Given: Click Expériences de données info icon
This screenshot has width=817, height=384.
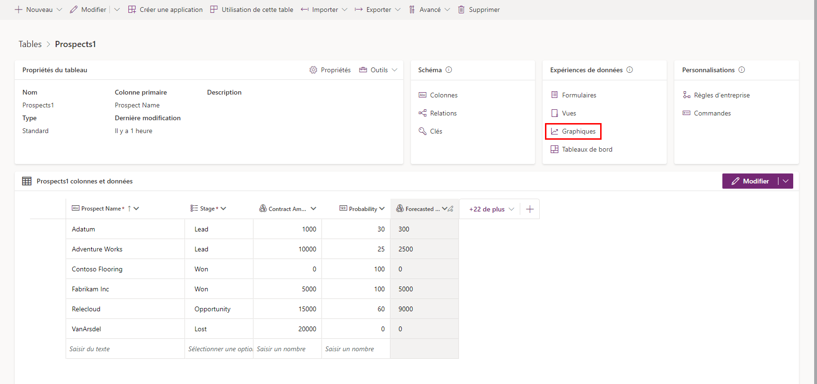Looking at the screenshot, I should pos(630,70).
